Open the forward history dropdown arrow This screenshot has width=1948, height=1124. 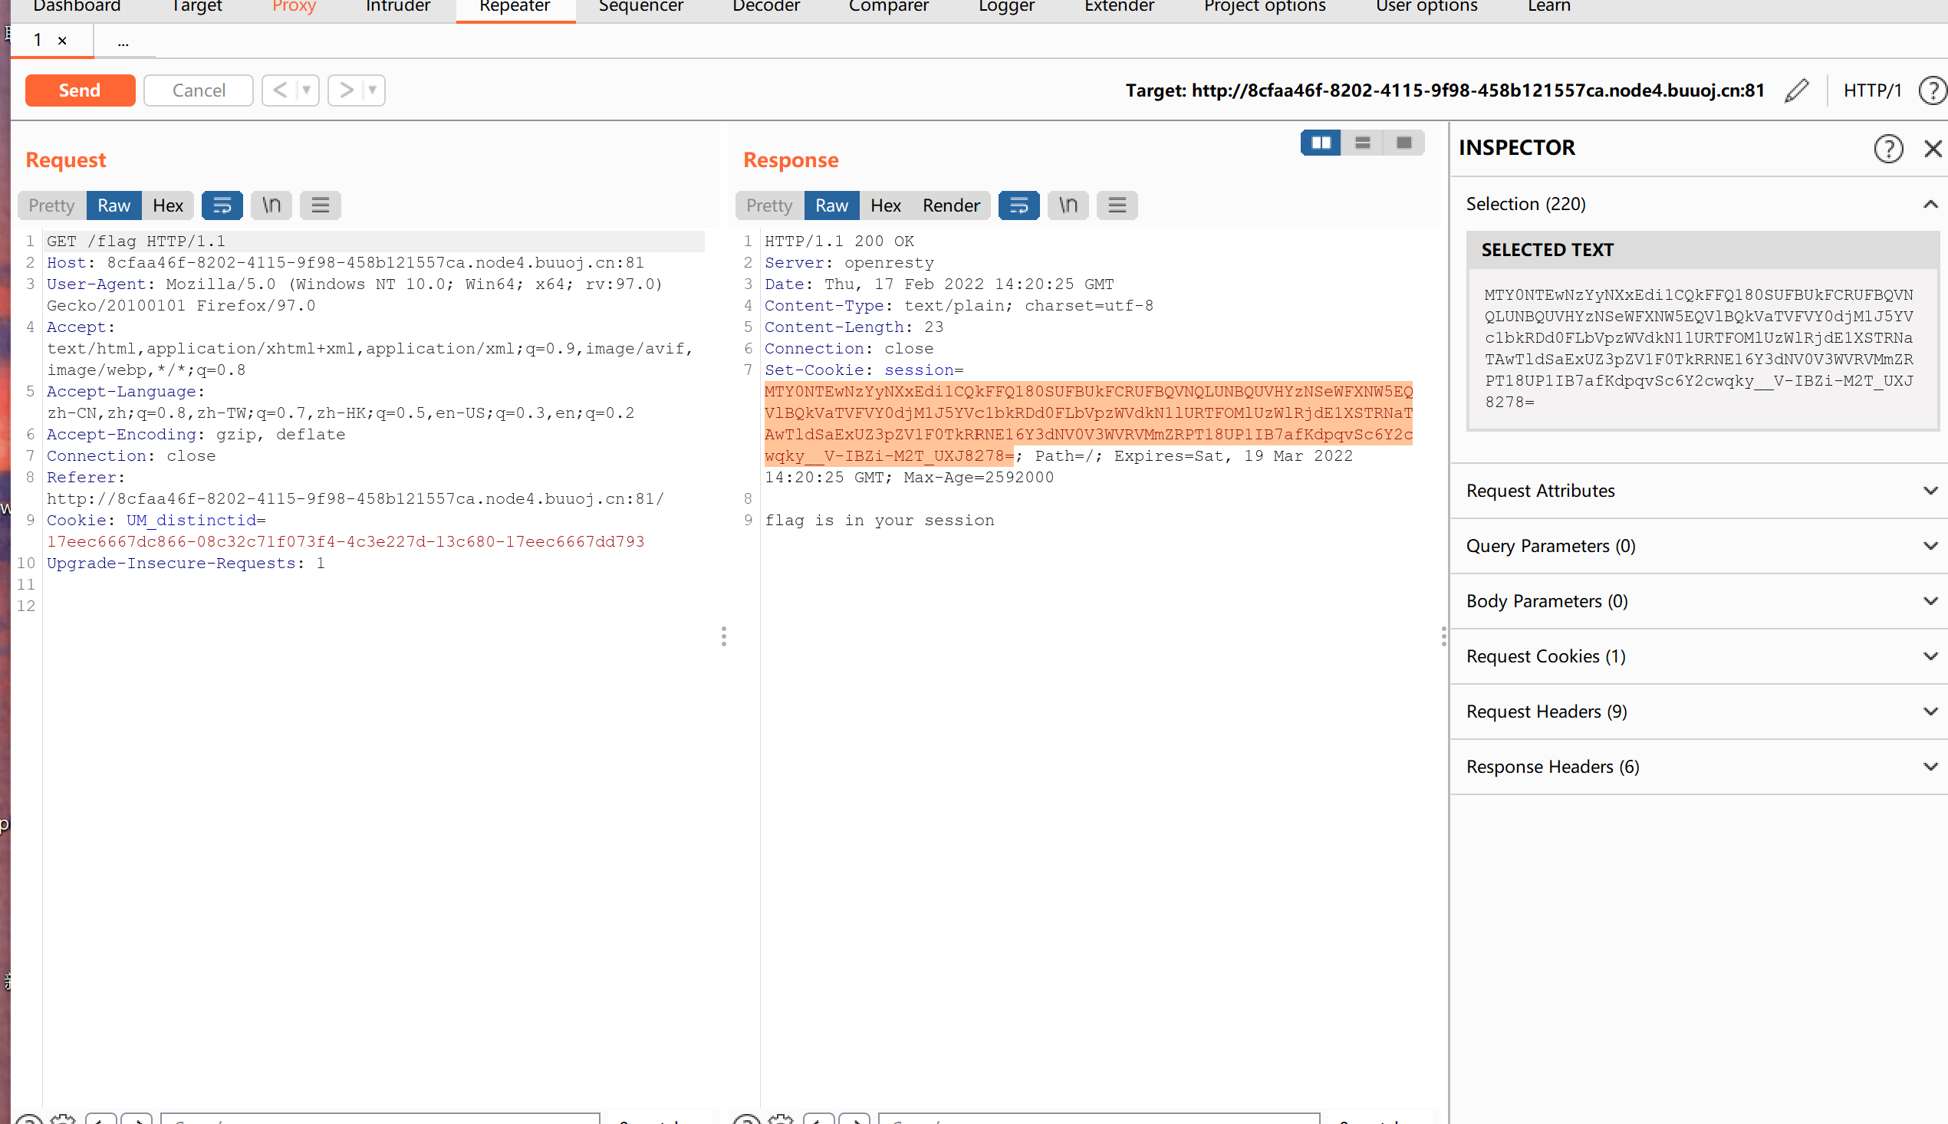pos(373,90)
